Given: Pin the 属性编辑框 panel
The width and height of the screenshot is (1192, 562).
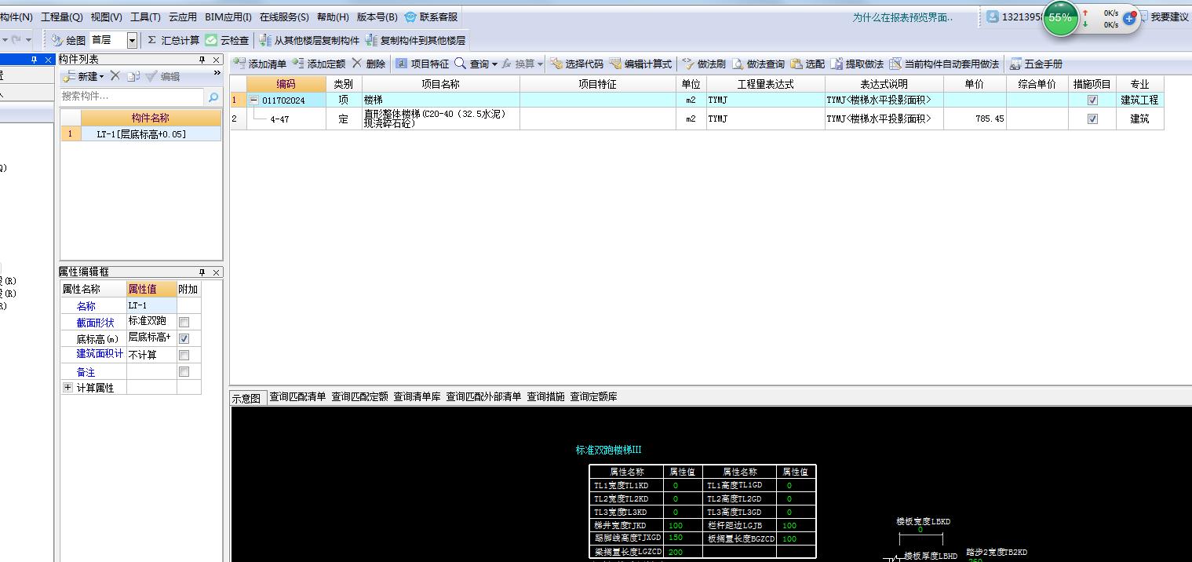Looking at the screenshot, I should 202,272.
